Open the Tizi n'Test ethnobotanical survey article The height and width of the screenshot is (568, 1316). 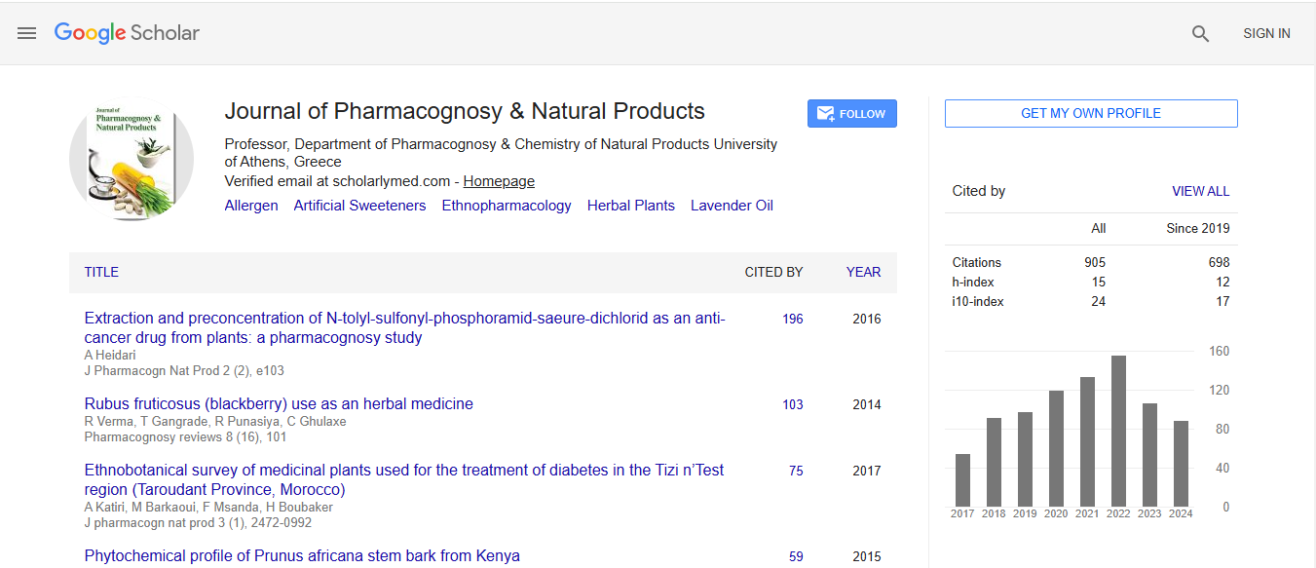coord(404,480)
